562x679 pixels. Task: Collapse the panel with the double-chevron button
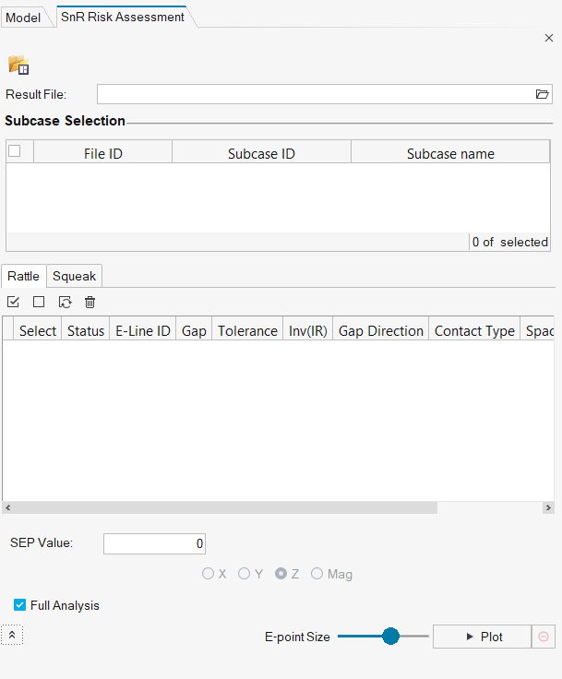tap(12, 635)
